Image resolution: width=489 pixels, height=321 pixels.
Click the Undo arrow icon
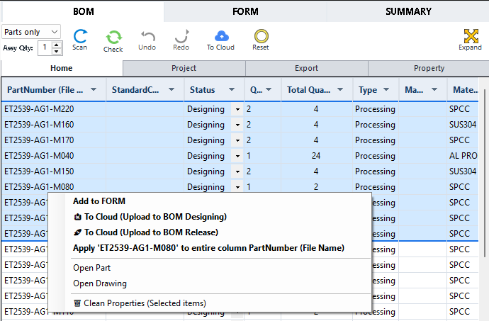click(x=147, y=37)
